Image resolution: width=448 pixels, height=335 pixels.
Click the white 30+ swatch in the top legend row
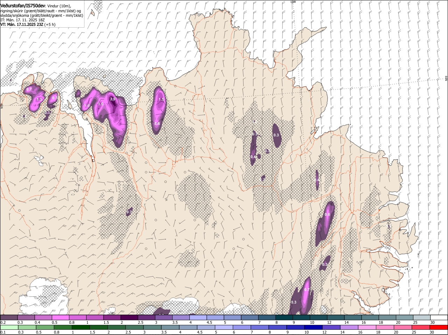[x=439, y=318]
